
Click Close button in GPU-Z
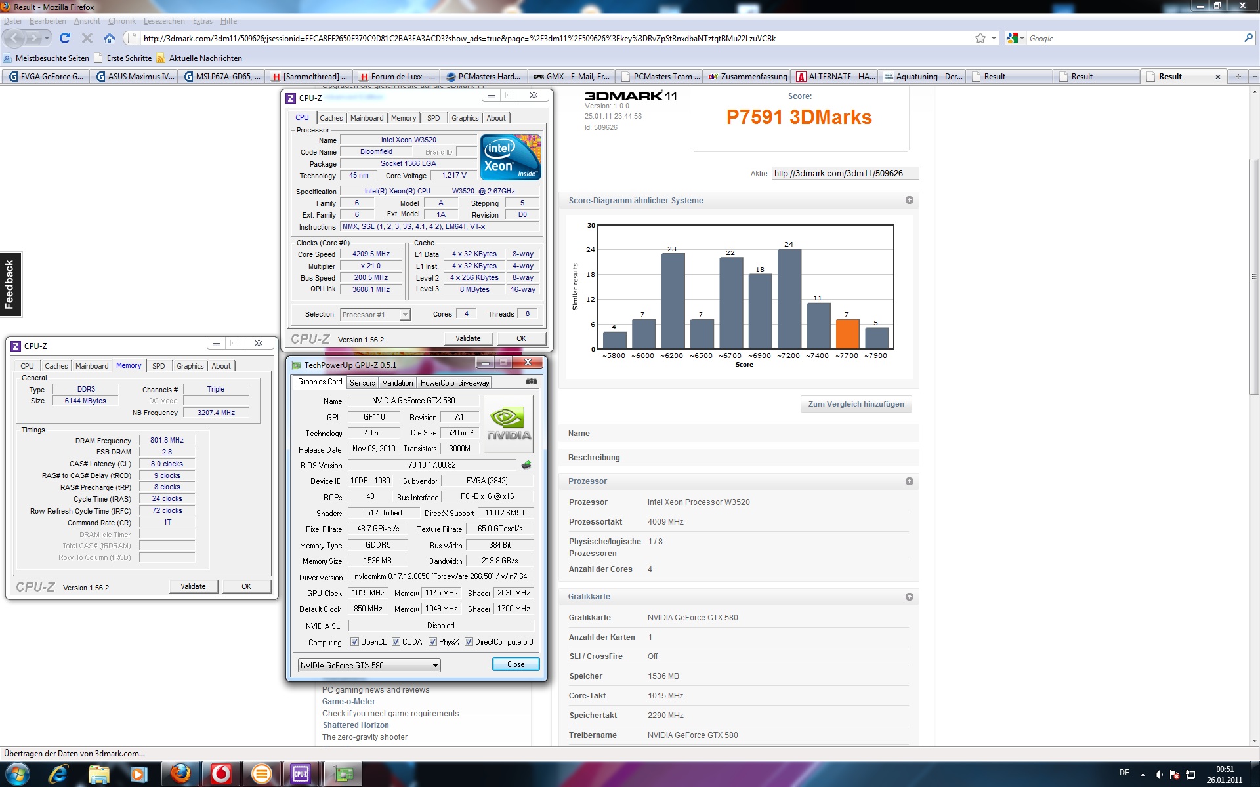(x=516, y=664)
